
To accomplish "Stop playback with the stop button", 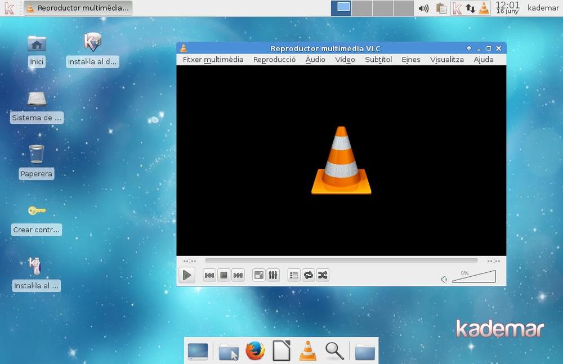I will (224, 275).
